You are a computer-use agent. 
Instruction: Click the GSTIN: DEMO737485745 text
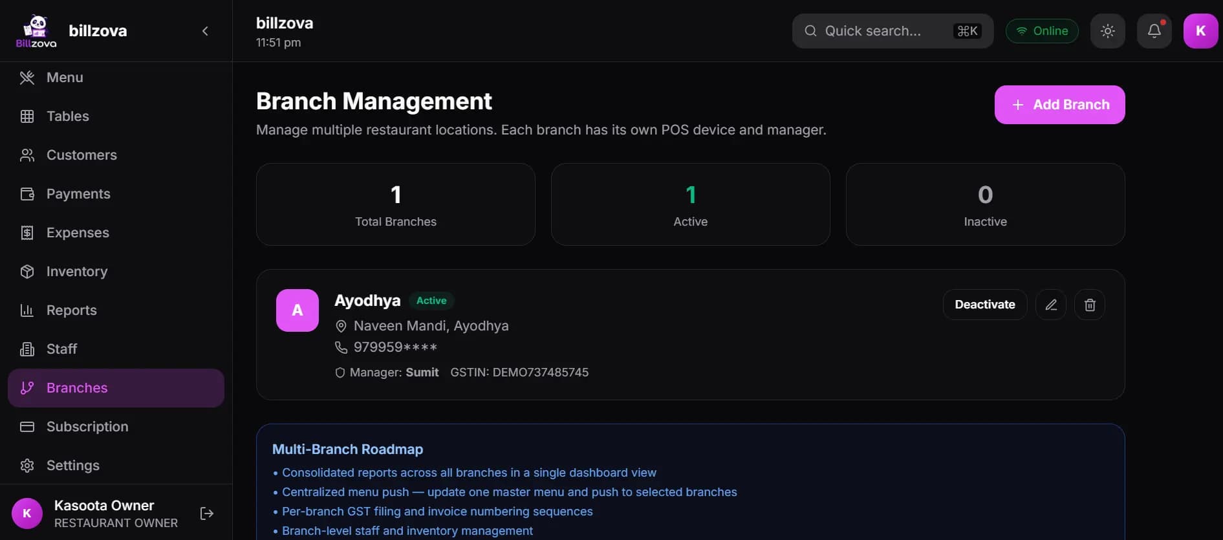coord(519,373)
